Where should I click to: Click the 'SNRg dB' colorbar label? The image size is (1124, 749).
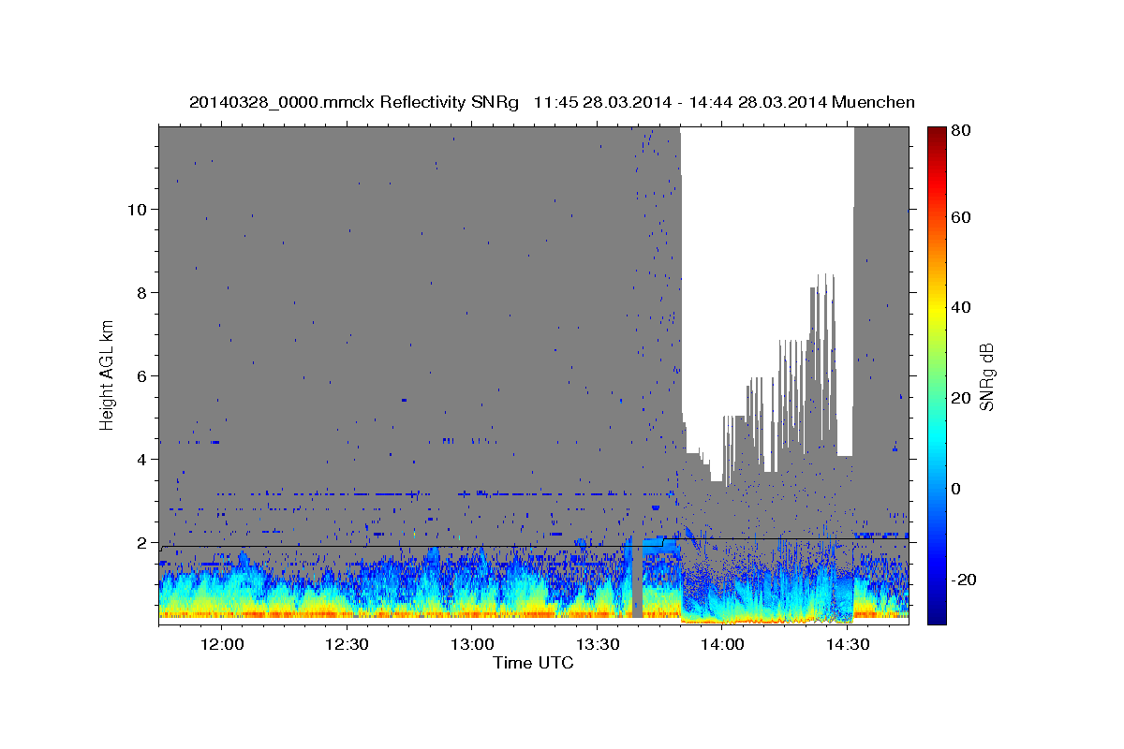point(985,377)
